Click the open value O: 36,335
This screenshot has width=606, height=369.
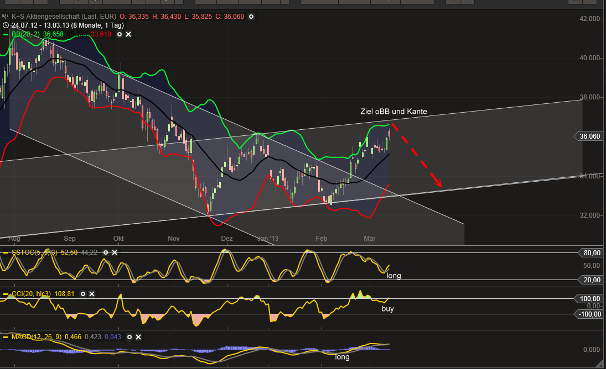click(134, 17)
